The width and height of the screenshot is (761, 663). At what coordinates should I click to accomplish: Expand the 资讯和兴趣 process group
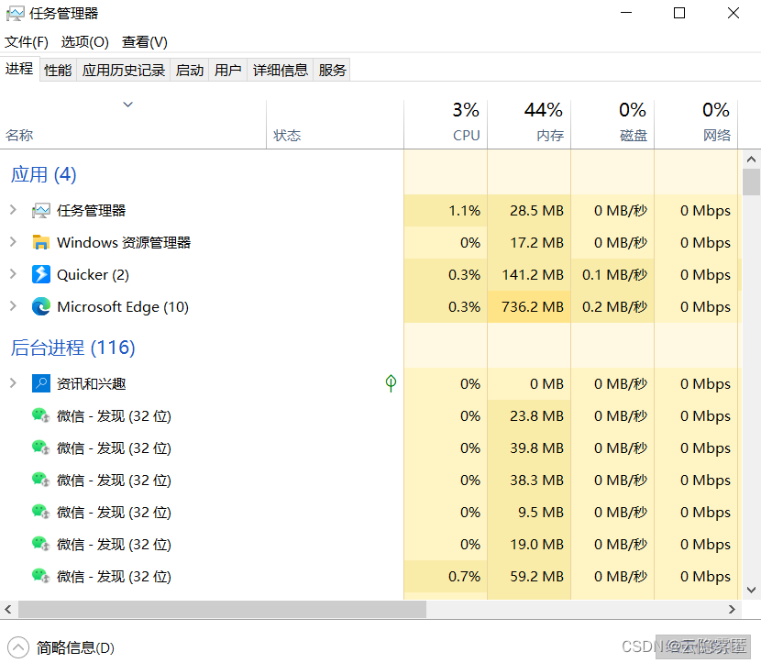pos(13,383)
